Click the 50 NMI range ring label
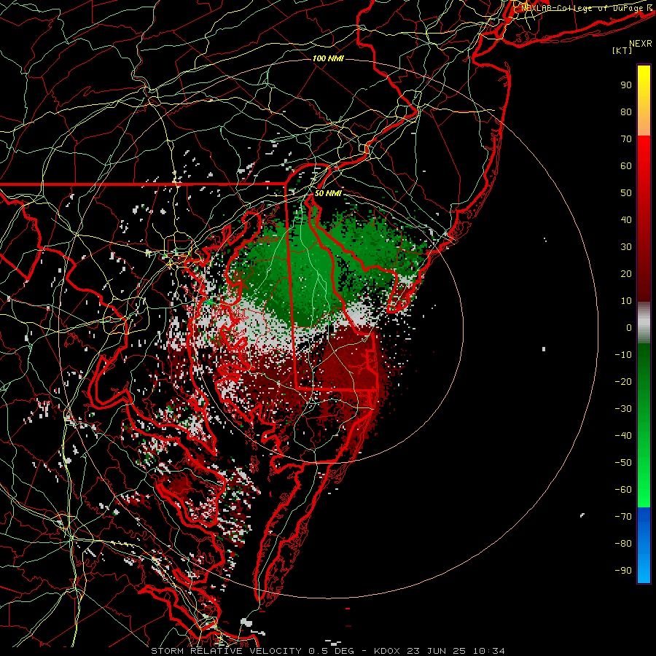The width and height of the screenshot is (656, 656). coord(328,193)
